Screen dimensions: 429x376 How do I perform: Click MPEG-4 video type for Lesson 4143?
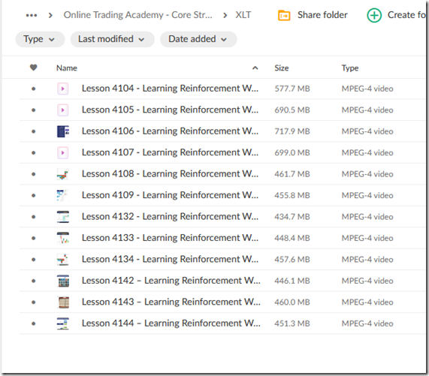pos(367,302)
